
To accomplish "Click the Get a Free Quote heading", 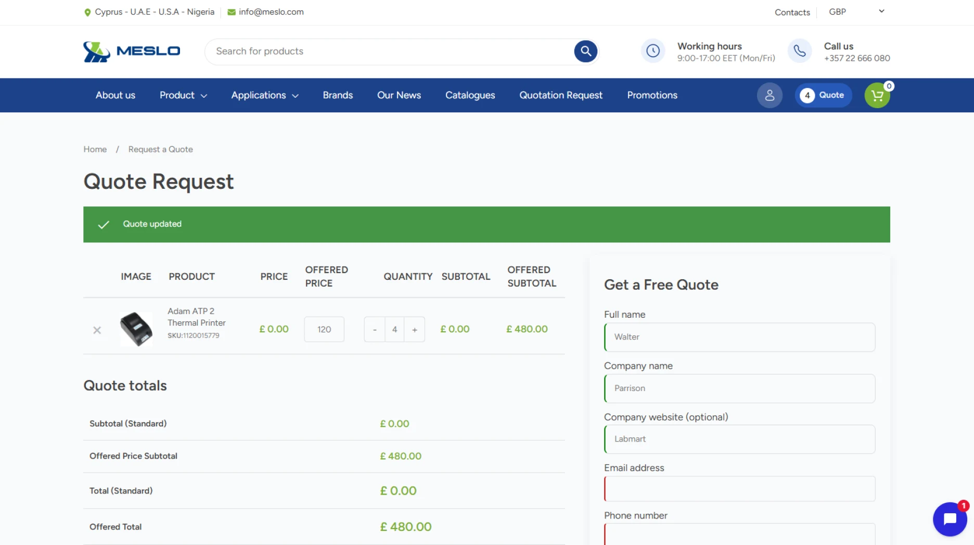I will (661, 285).
